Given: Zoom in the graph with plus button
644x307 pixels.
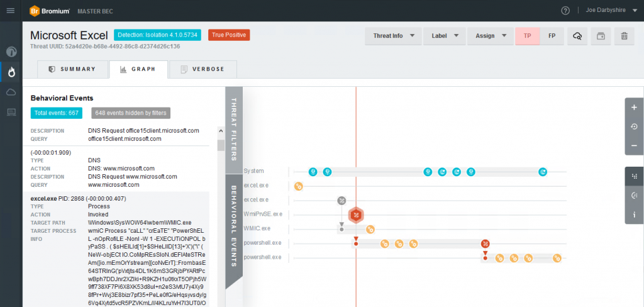Looking at the screenshot, I should (634, 108).
